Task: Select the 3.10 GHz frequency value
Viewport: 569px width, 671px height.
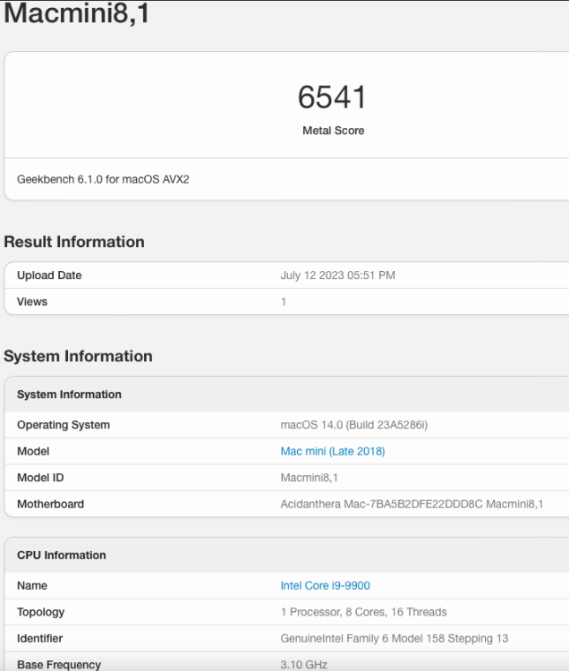Action: click(304, 665)
